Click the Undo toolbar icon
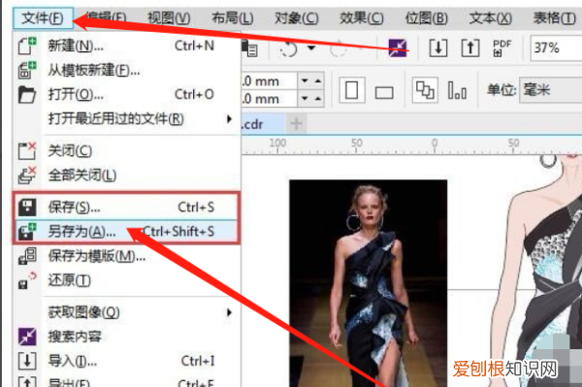This screenshot has height=387, width=582. (x=288, y=48)
